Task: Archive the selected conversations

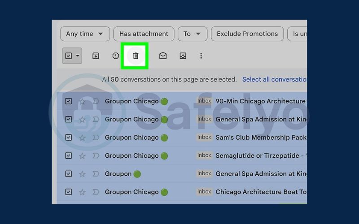Action: click(x=96, y=56)
